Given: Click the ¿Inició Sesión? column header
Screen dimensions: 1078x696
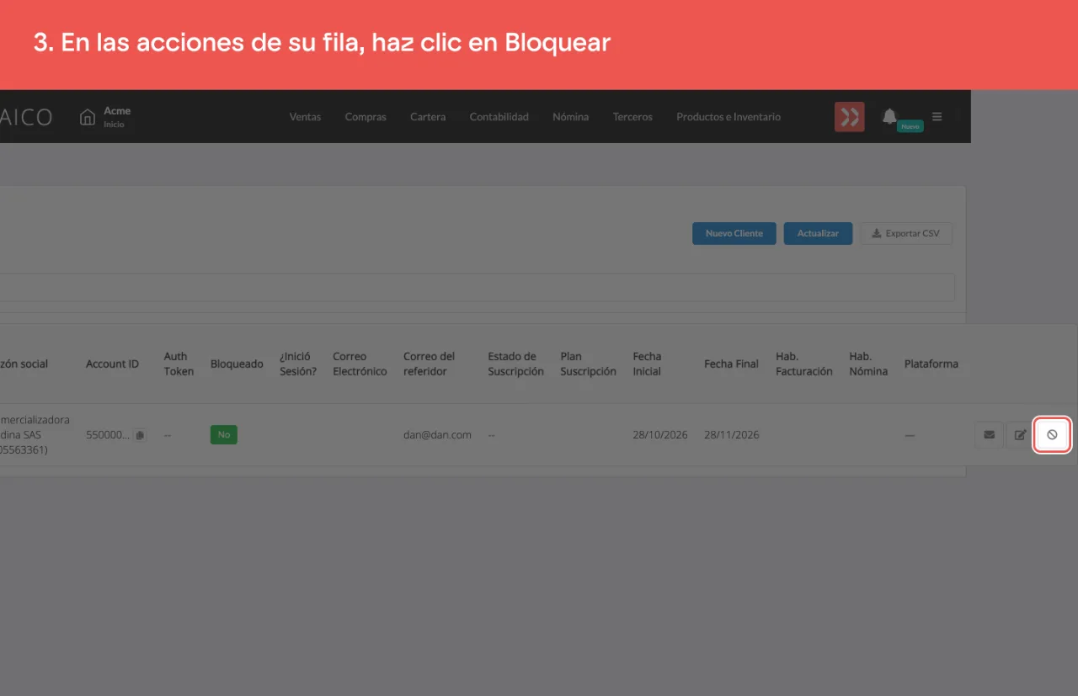Looking at the screenshot, I should 298,364.
